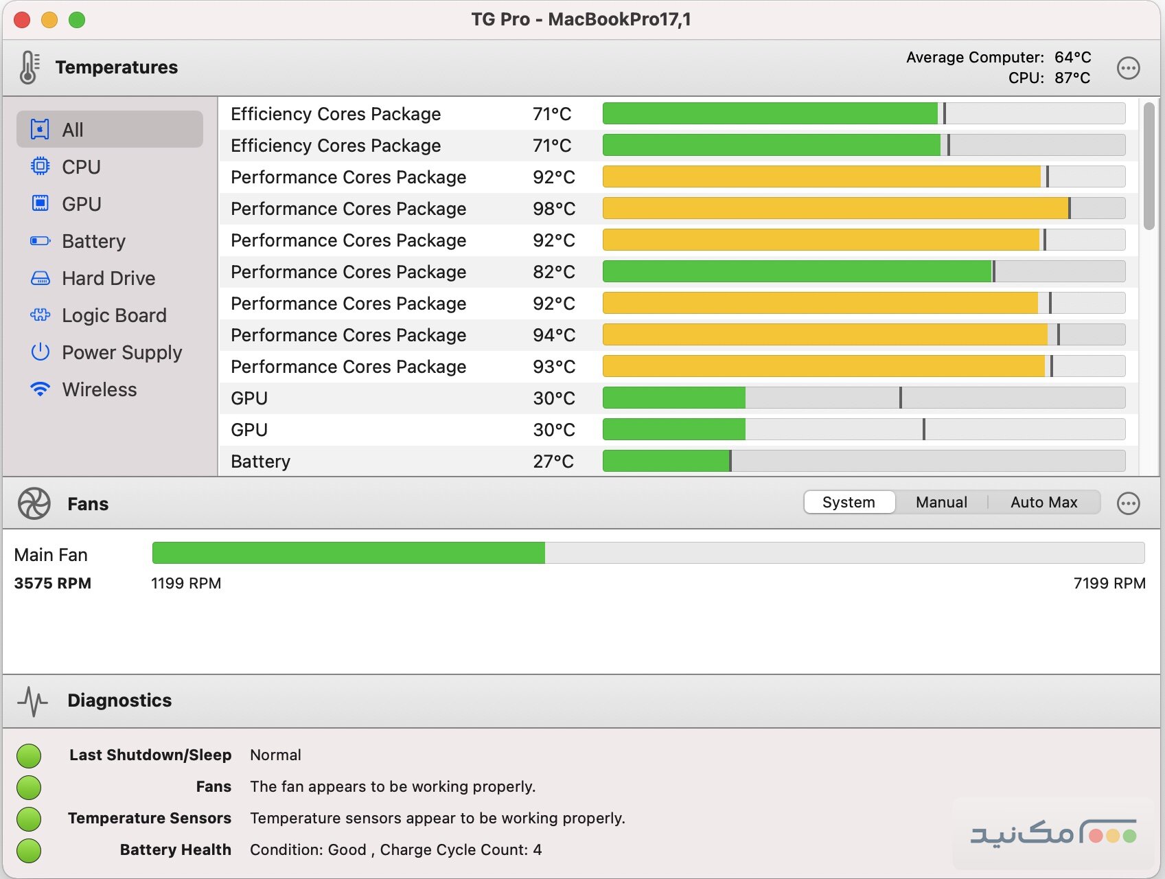Enable Auto Max fan mode
The width and height of the screenshot is (1165, 879).
coord(1043,502)
